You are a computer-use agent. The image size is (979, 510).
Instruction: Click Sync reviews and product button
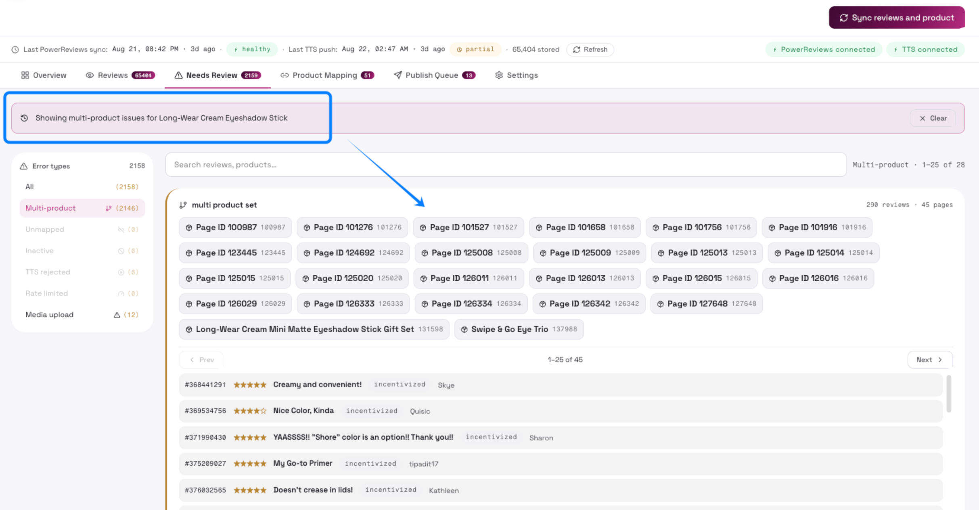tap(897, 17)
